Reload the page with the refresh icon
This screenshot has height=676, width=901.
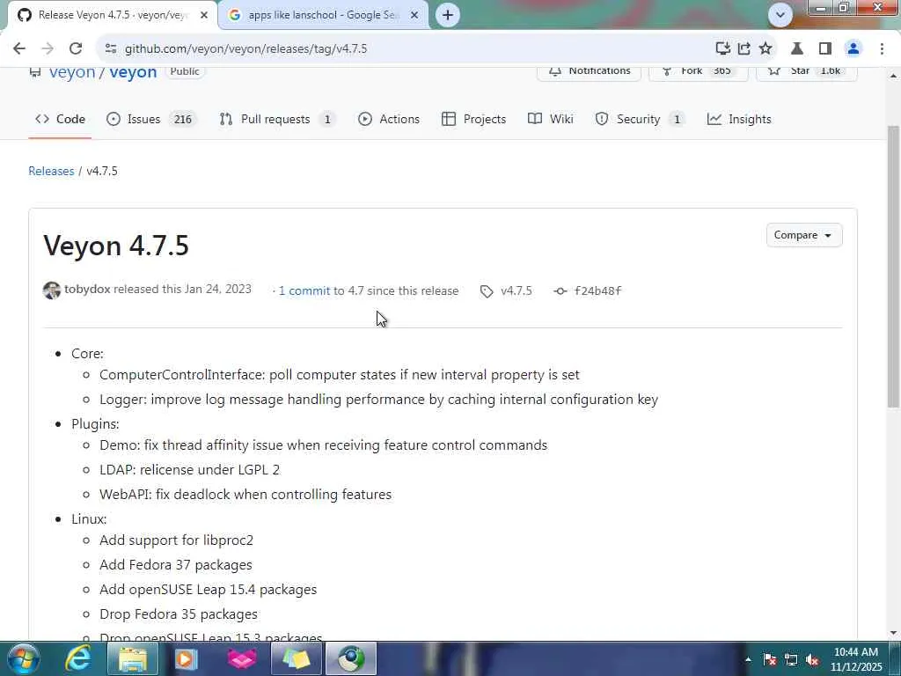point(76,48)
